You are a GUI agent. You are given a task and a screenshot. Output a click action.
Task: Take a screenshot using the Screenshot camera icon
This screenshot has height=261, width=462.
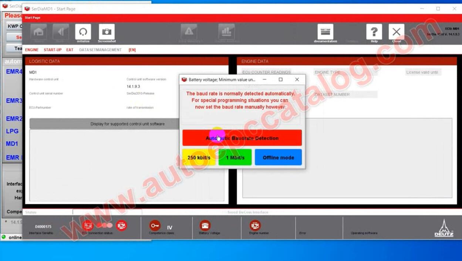point(107,32)
